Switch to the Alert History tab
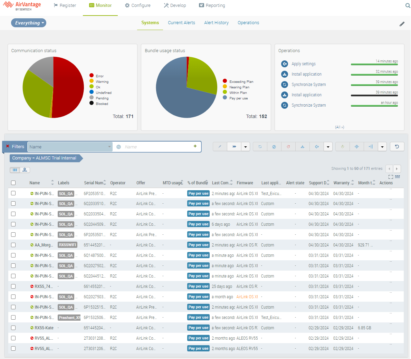 (216, 23)
